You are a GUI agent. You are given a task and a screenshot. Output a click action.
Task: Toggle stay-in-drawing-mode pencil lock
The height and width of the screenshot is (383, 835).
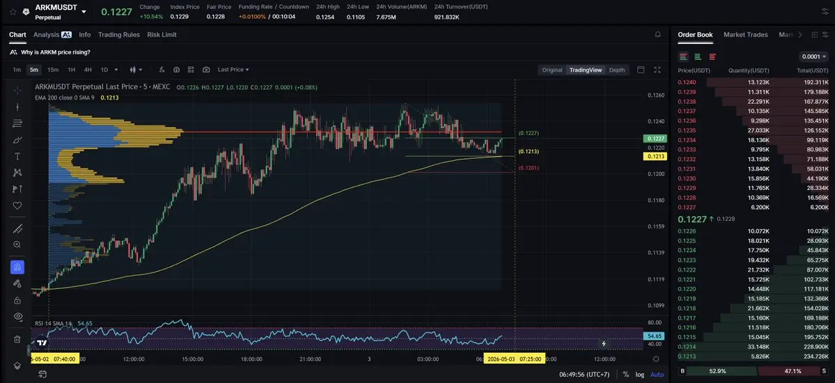coord(17,284)
